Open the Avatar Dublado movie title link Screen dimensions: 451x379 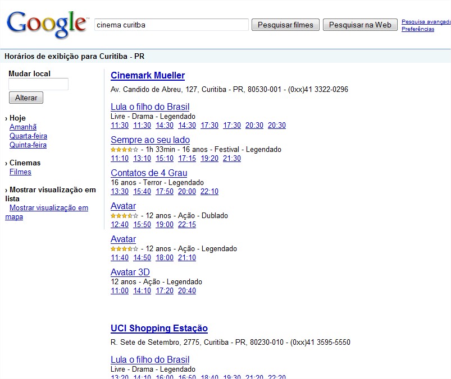[x=123, y=206]
